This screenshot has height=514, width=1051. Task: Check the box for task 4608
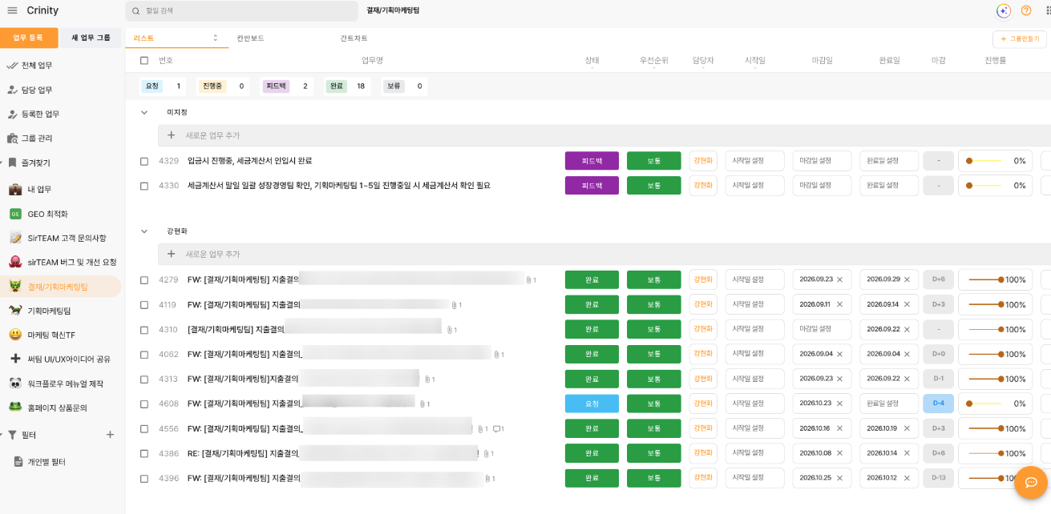144,404
